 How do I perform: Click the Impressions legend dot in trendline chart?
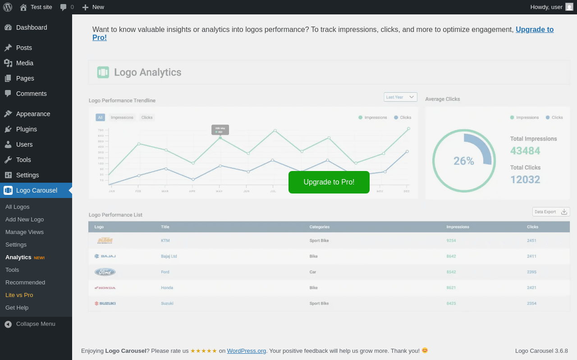361,117
